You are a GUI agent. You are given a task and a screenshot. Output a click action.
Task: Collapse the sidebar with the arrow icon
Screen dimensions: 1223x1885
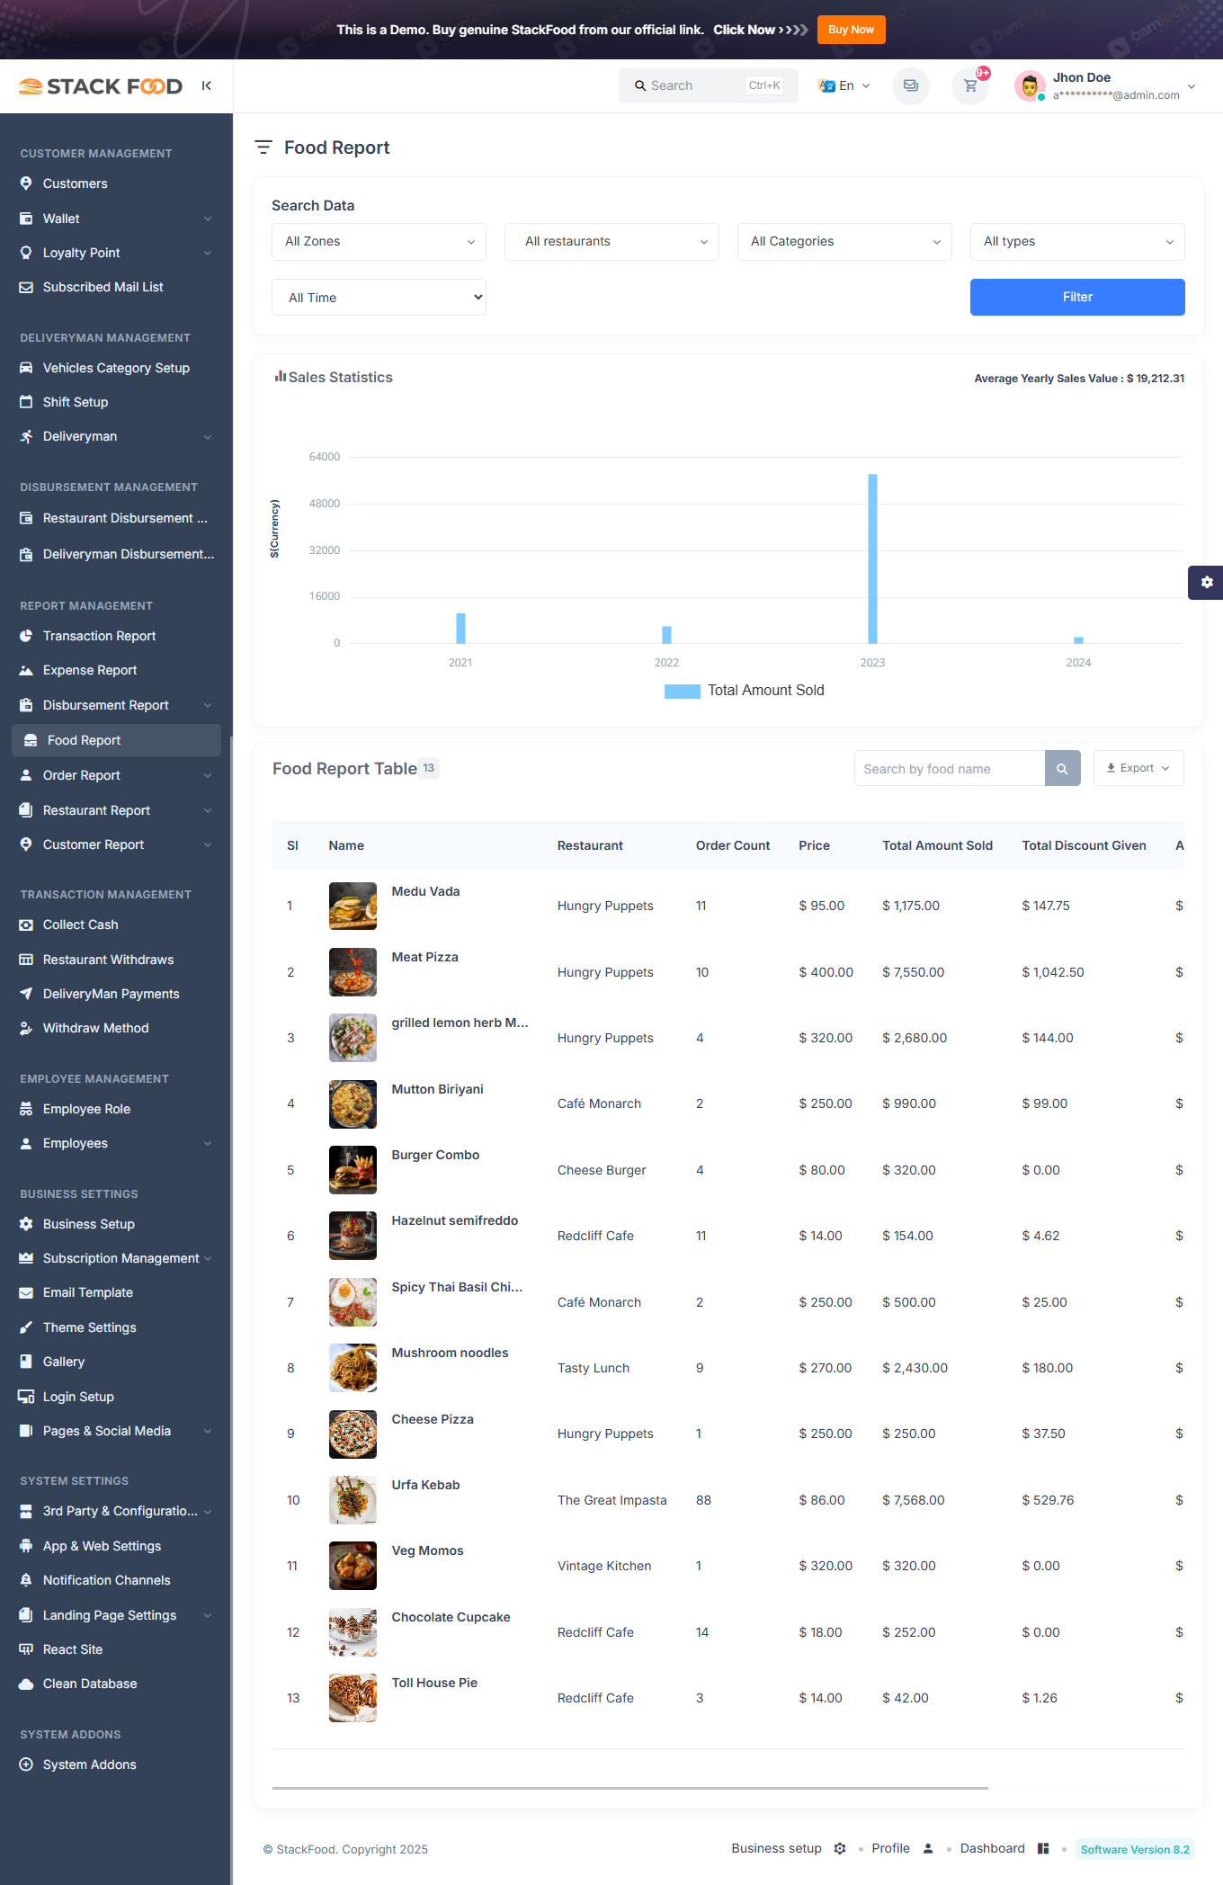coord(207,86)
